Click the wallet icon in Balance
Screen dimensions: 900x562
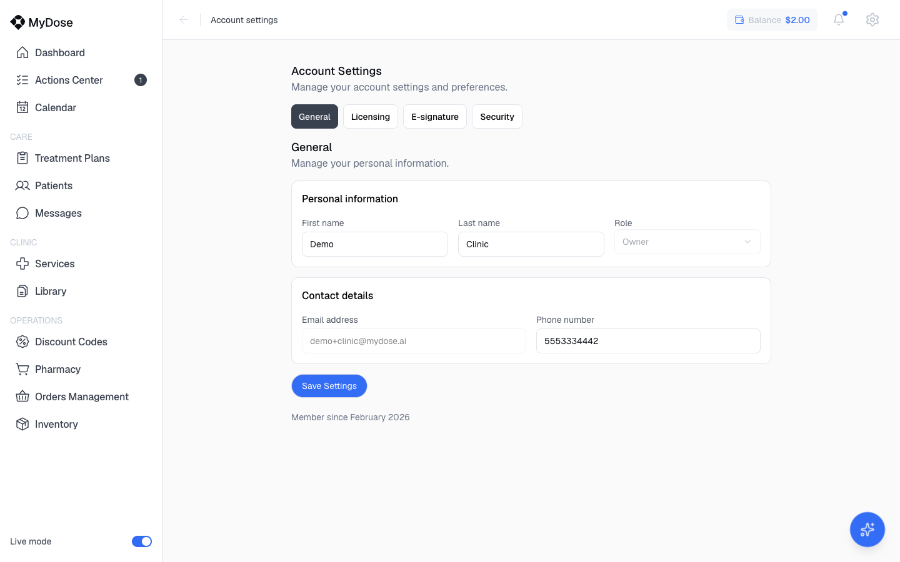[739, 20]
